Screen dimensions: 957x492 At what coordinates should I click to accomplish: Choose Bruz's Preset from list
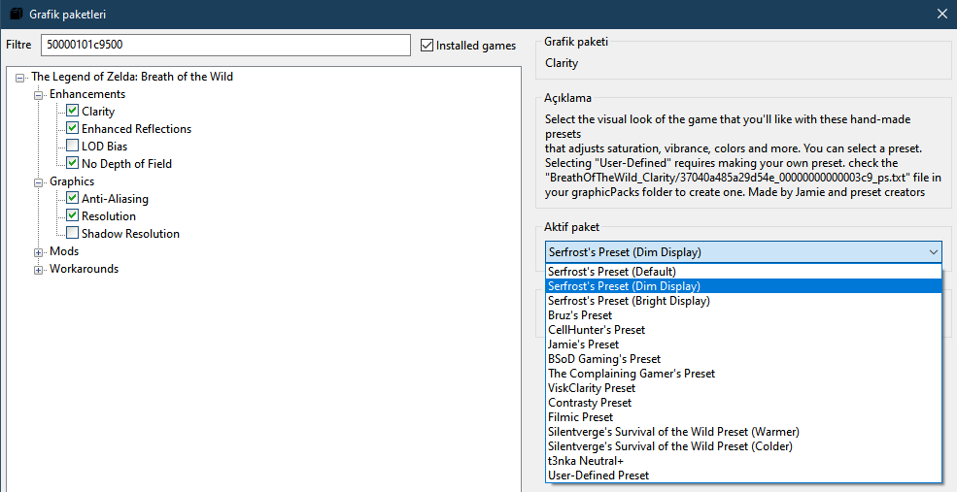point(743,315)
